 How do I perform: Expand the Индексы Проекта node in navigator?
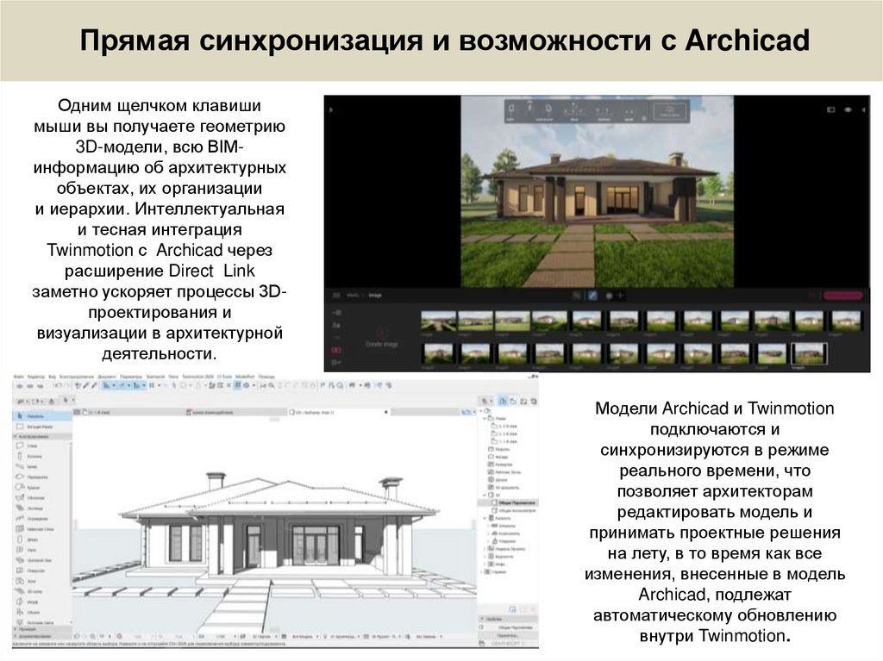pos(485,548)
